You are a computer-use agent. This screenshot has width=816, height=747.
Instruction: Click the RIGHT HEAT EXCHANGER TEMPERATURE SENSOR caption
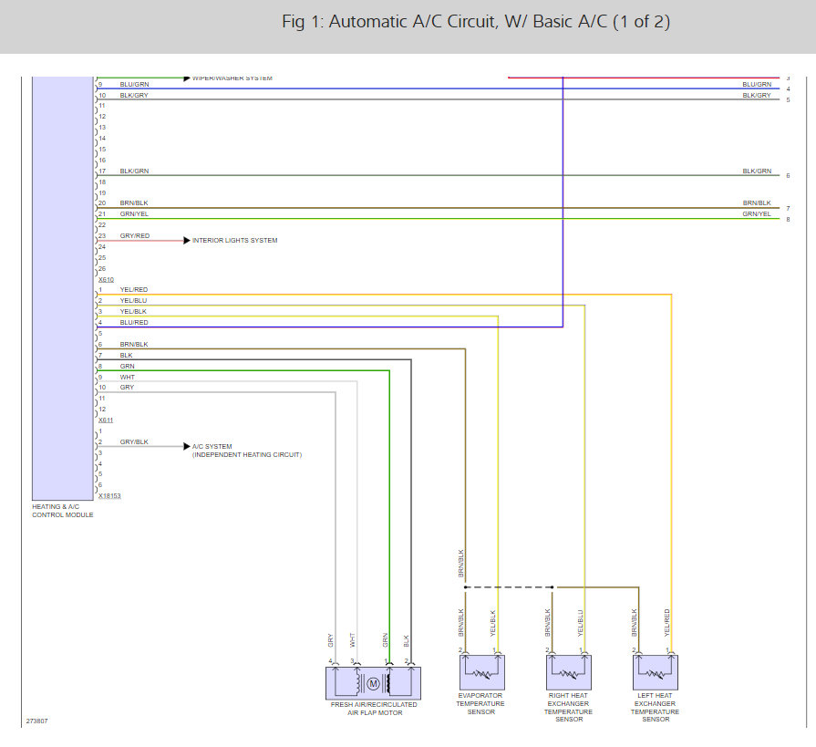tap(568, 707)
